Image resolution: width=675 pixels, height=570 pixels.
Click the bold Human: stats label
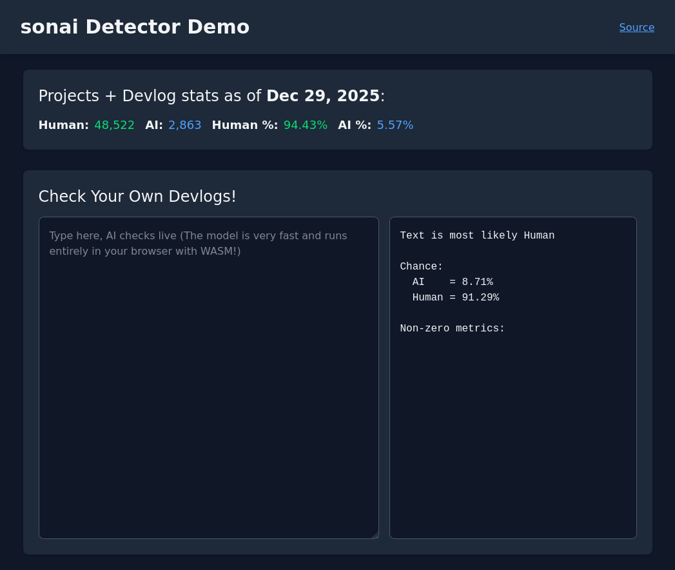point(63,125)
